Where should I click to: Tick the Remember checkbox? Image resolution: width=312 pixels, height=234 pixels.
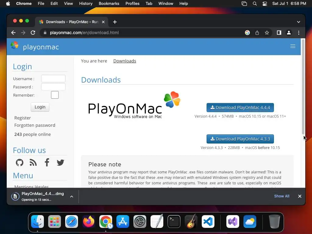tap(55, 95)
